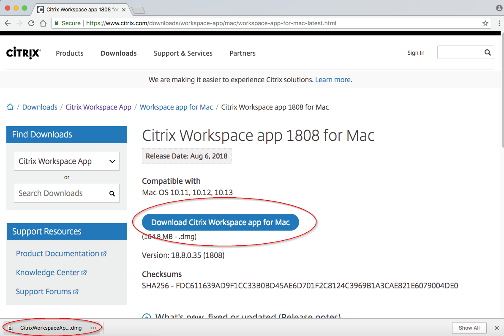Open the Product Documentation link
Screen dimensions: 504x336
point(61,254)
